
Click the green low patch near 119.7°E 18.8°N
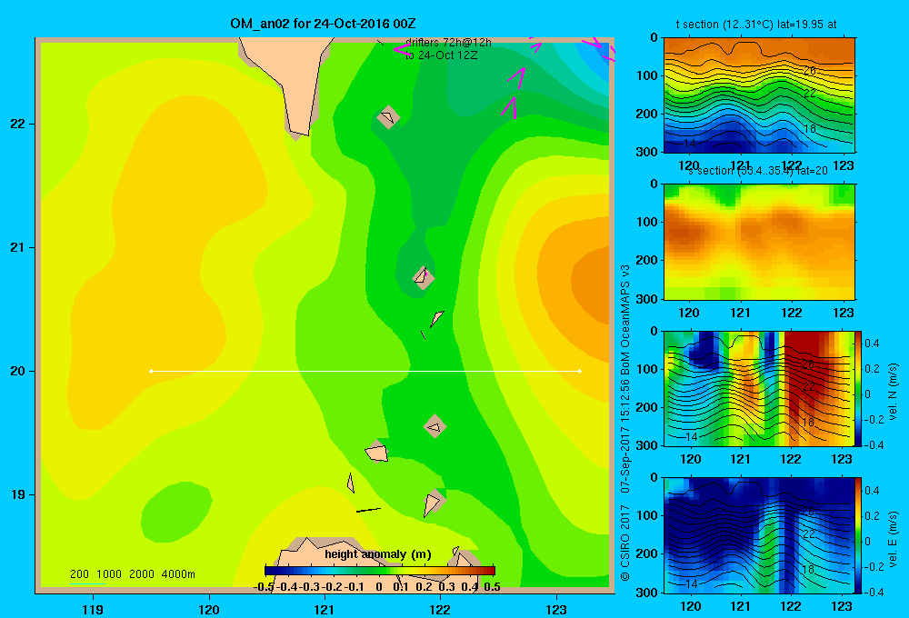(176, 512)
